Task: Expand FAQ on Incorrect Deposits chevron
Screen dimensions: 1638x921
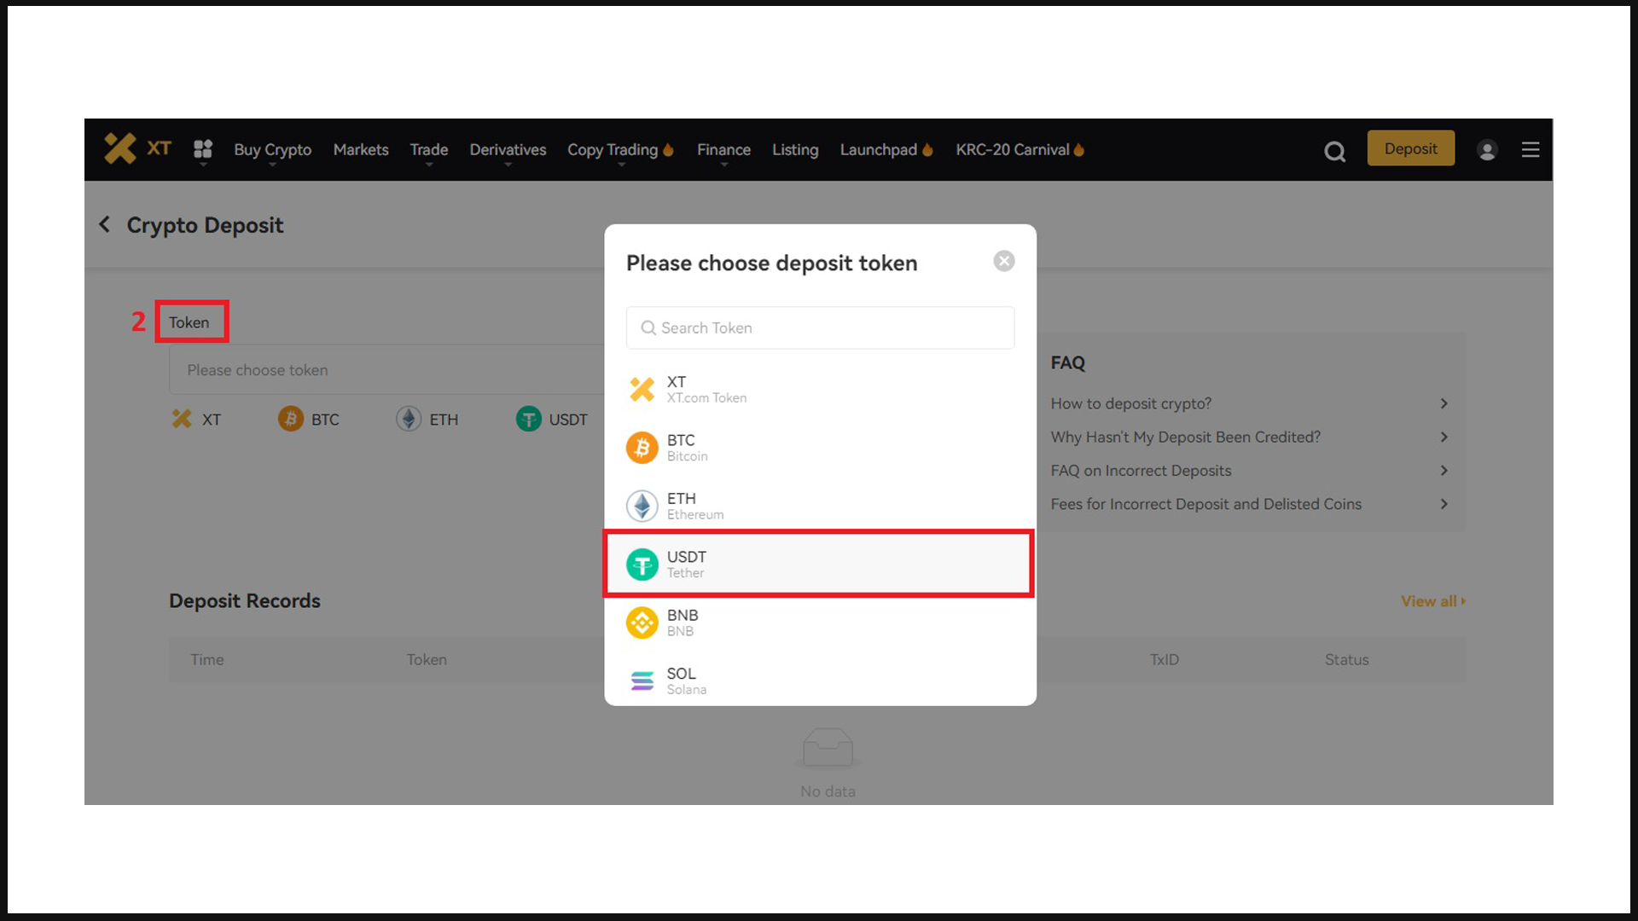Action: click(1443, 471)
